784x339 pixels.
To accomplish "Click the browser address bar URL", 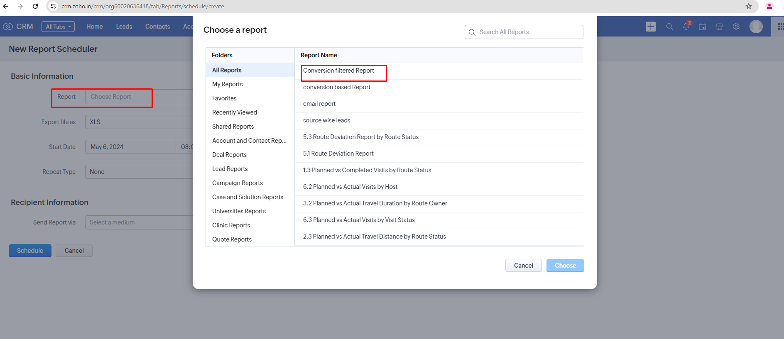I will pyautogui.click(x=143, y=6).
